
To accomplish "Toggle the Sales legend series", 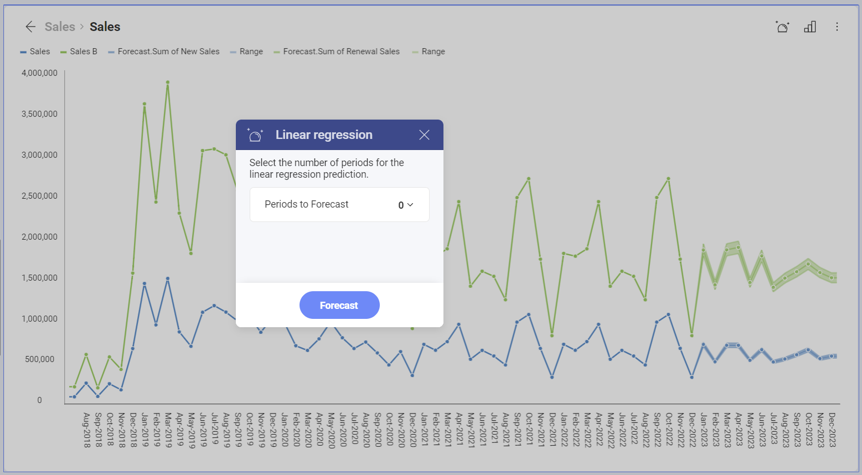I will 35,51.
